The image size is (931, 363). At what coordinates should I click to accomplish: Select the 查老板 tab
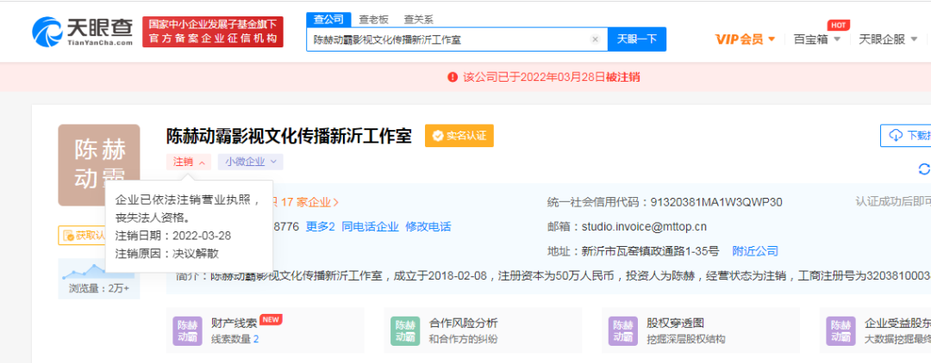tap(373, 19)
